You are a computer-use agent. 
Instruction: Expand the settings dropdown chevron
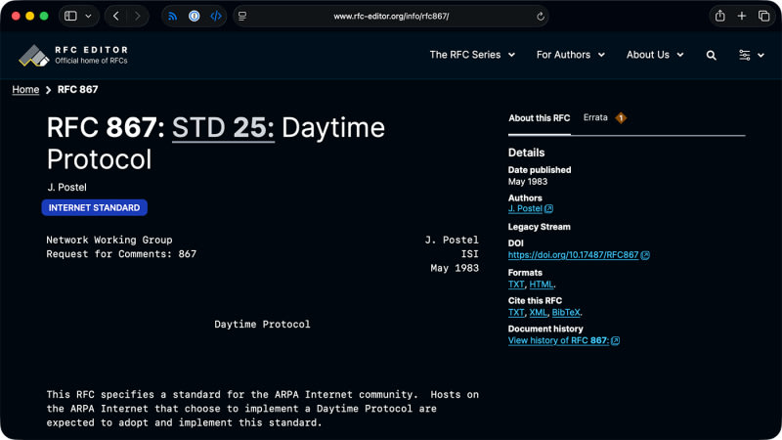[761, 56]
